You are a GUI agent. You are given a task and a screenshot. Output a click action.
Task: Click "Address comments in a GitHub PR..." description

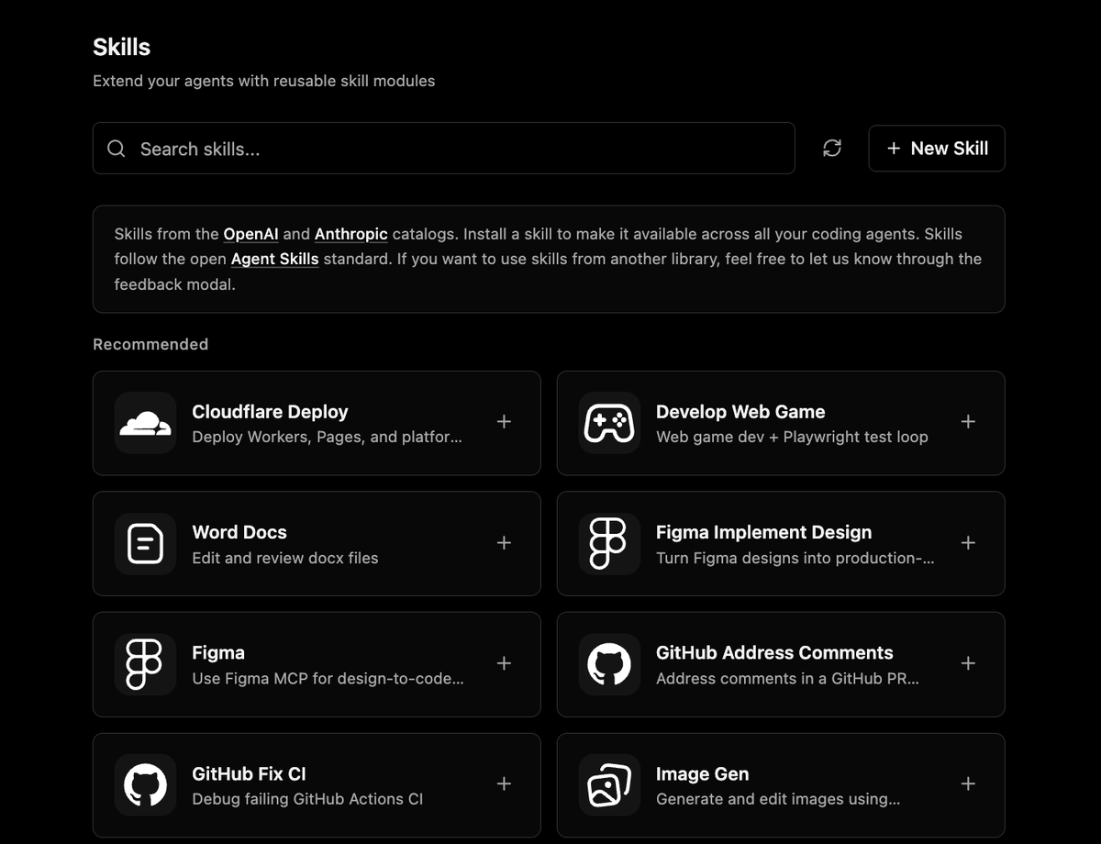[x=787, y=679]
